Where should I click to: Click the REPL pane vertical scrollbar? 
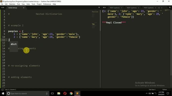click(171, 42)
